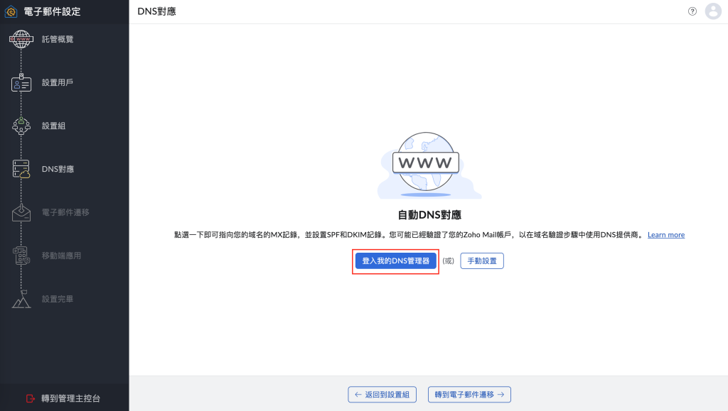Select the 設置組 group icon
This screenshot has height=411, width=728.
[21, 126]
